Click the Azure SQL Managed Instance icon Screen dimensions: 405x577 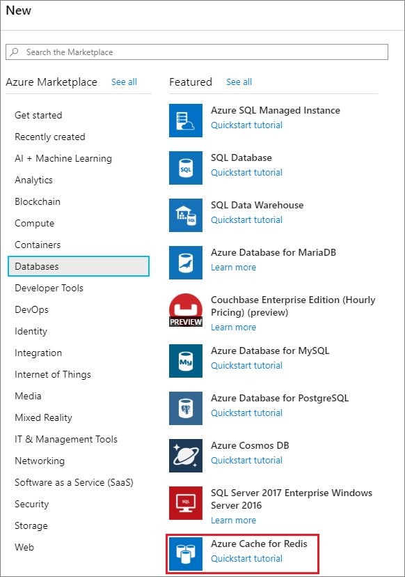(185, 121)
